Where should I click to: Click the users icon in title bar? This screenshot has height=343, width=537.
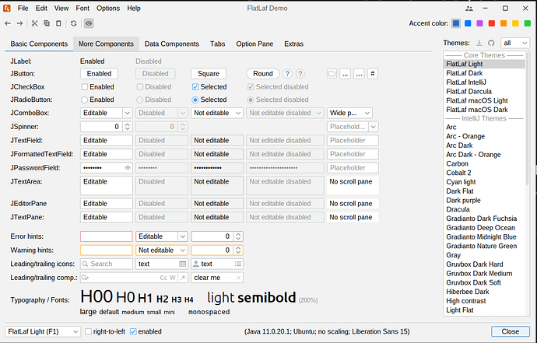pyautogui.click(x=469, y=9)
